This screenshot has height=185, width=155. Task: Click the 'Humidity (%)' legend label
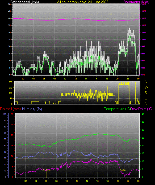coord(32,109)
